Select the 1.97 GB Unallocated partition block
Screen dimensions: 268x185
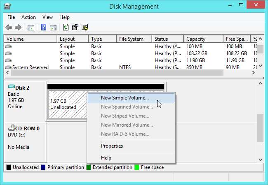[x=68, y=104]
